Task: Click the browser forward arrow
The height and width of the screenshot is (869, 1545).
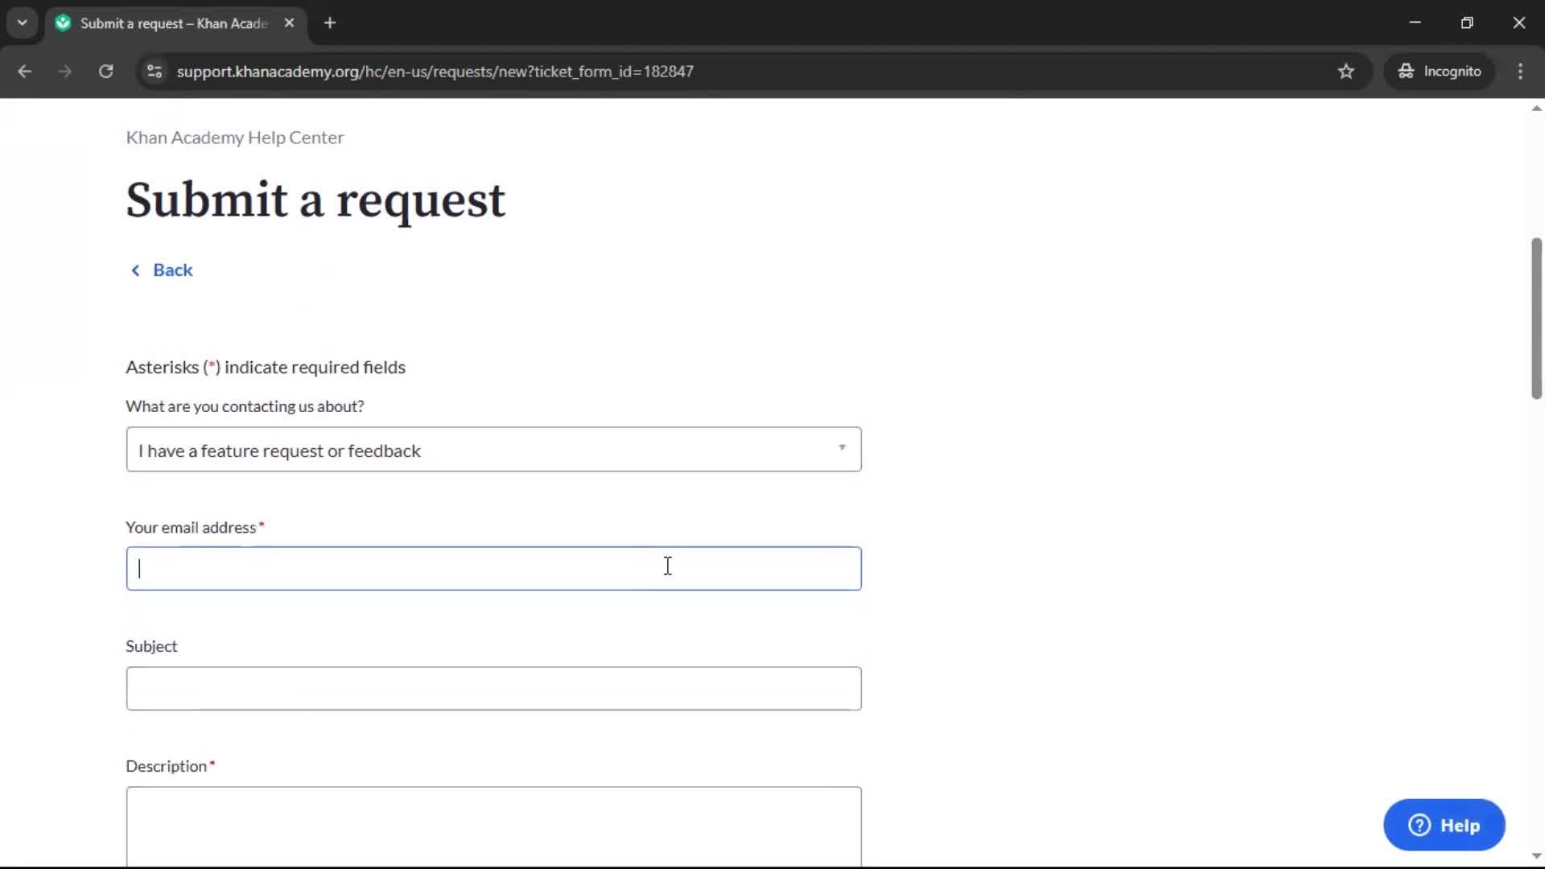Action: pyautogui.click(x=65, y=72)
